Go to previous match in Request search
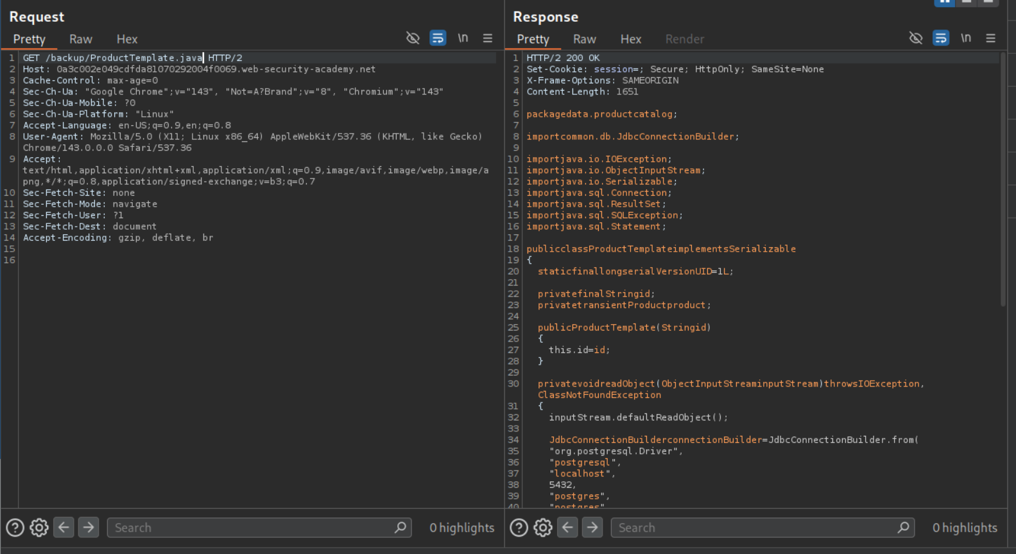Screen dimensions: 1016x554 click(x=64, y=528)
